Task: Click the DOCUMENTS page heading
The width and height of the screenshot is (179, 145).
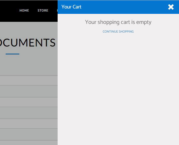Action: pos(28,43)
